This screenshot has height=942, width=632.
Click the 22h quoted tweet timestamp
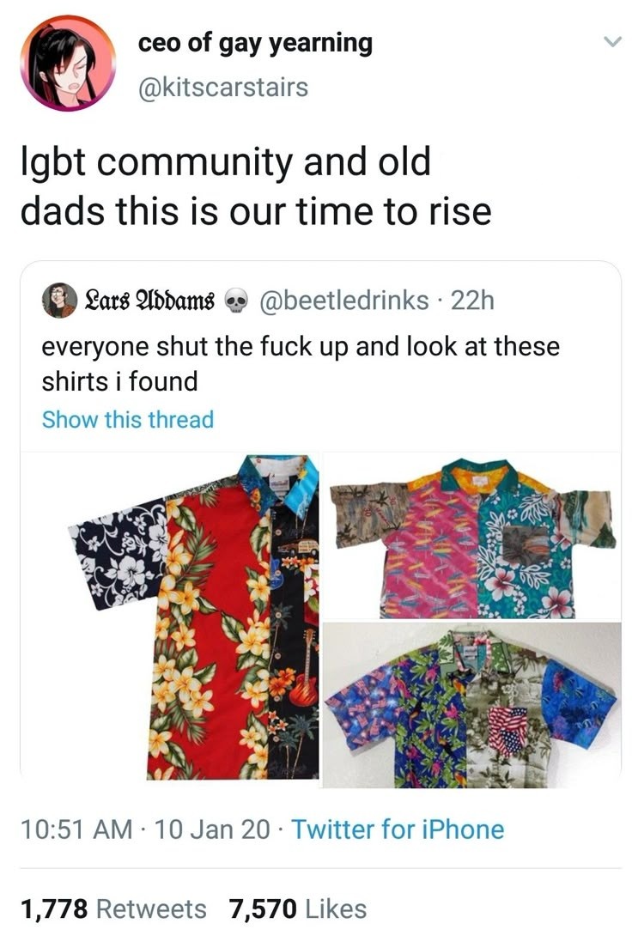click(x=473, y=300)
